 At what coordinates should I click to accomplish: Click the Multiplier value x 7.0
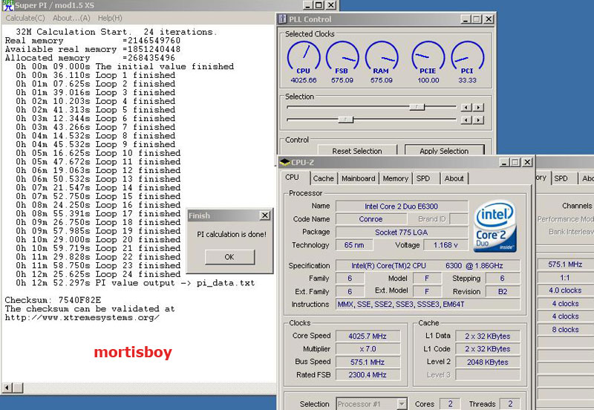pyautogui.click(x=368, y=349)
